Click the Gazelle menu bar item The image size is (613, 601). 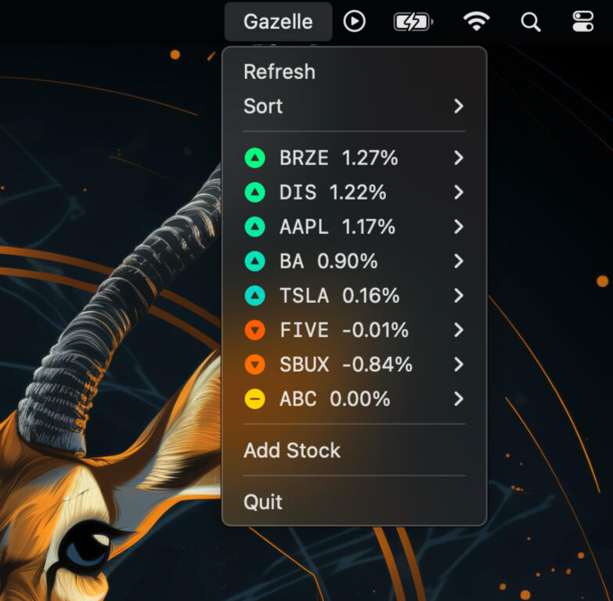pos(278,22)
